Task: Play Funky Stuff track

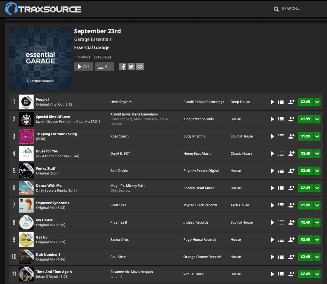Action: tap(272, 171)
